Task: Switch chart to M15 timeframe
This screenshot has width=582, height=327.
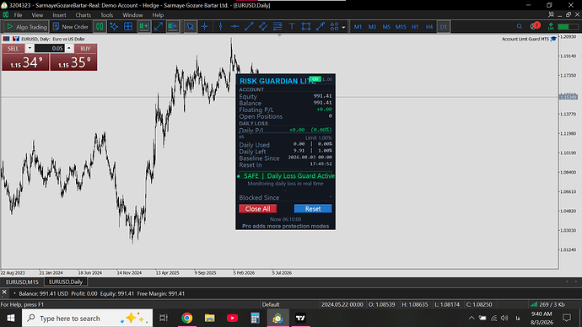Action: (x=401, y=27)
